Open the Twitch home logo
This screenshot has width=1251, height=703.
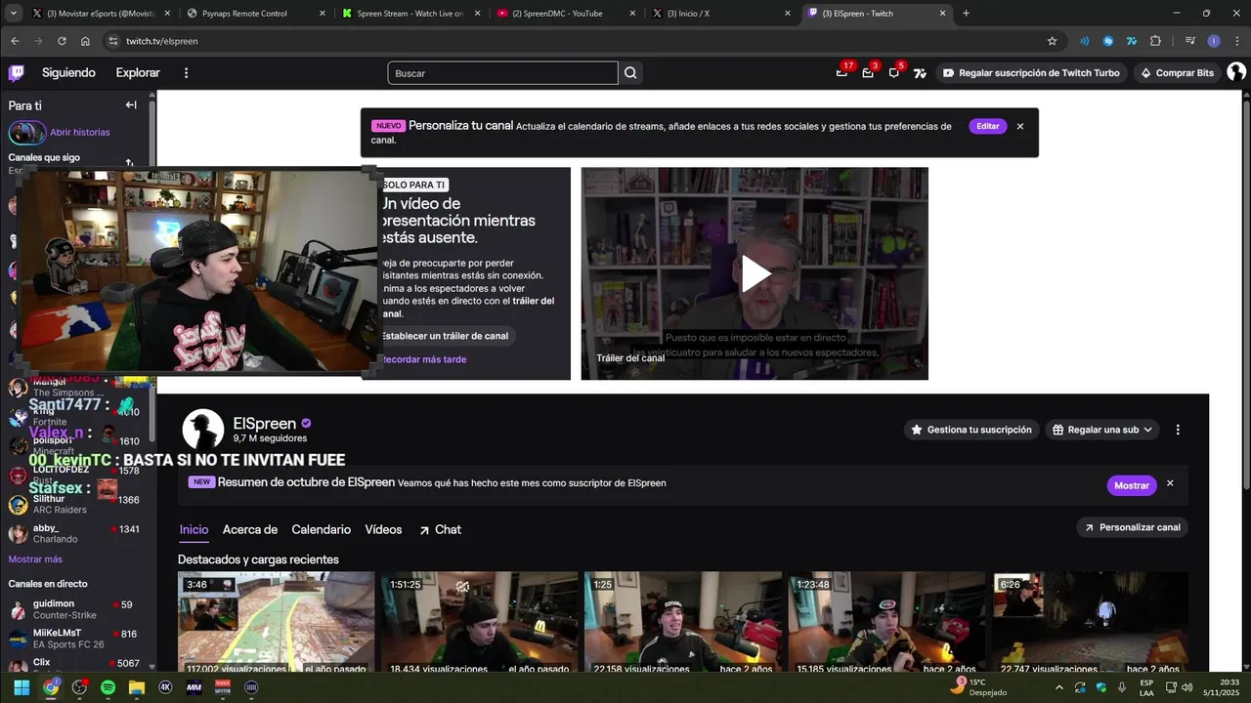point(17,73)
